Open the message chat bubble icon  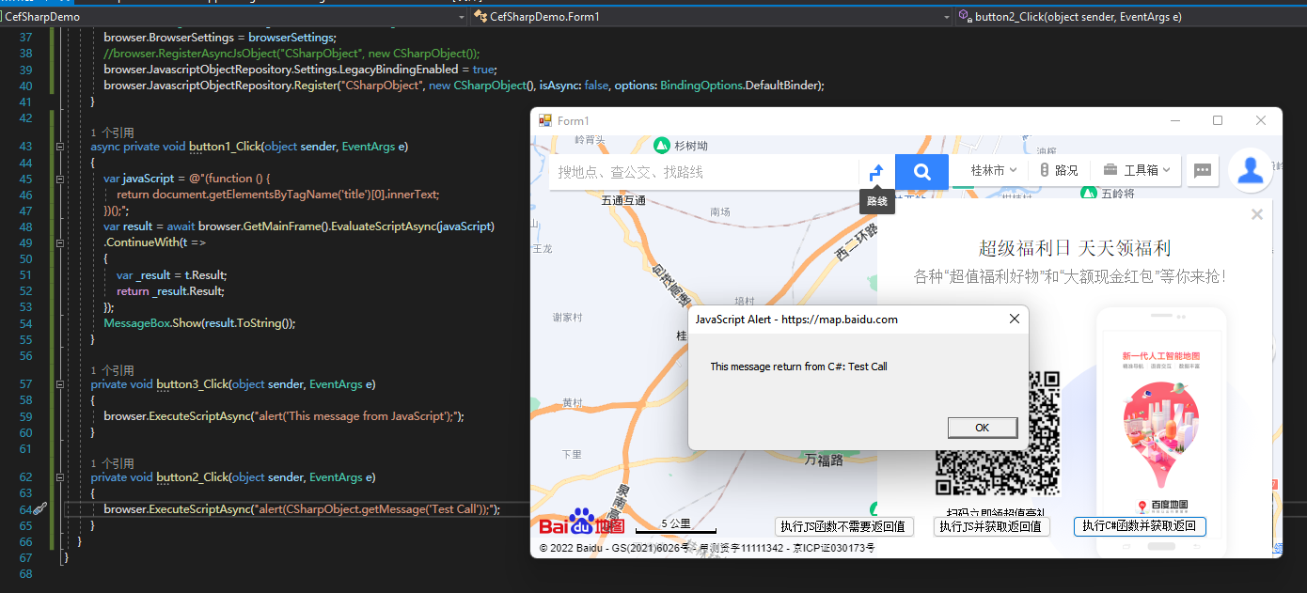click(1203, 171)
